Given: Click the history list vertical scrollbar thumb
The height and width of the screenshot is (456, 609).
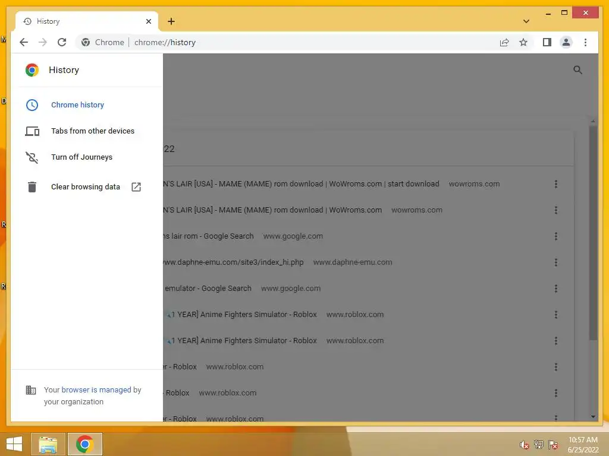Looking at the screenshot, I should coord(593,233).
